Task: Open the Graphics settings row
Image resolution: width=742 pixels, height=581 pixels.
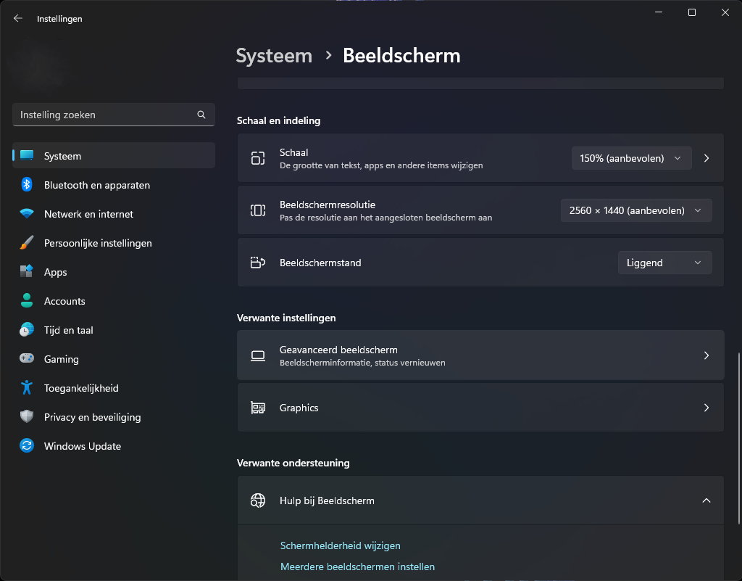Action: [x=480, y=408]
